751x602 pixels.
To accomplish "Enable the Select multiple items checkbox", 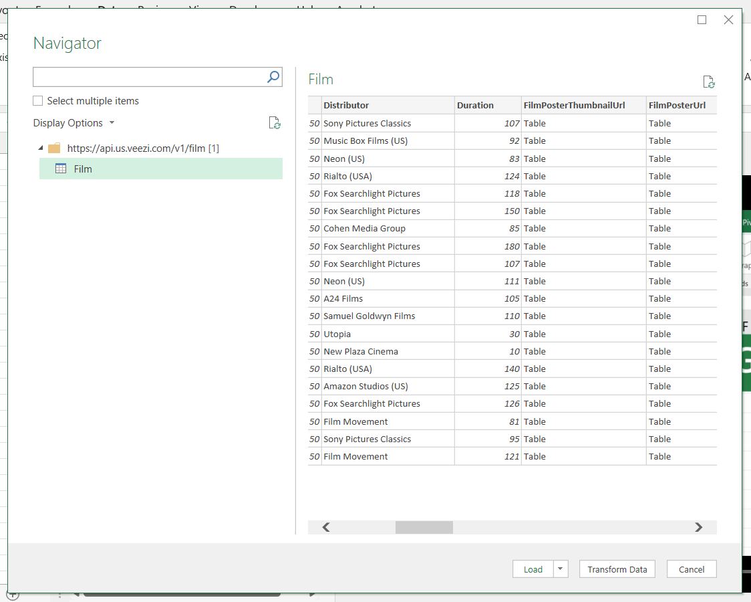I will pyautogui.click(x=38, y=101).
